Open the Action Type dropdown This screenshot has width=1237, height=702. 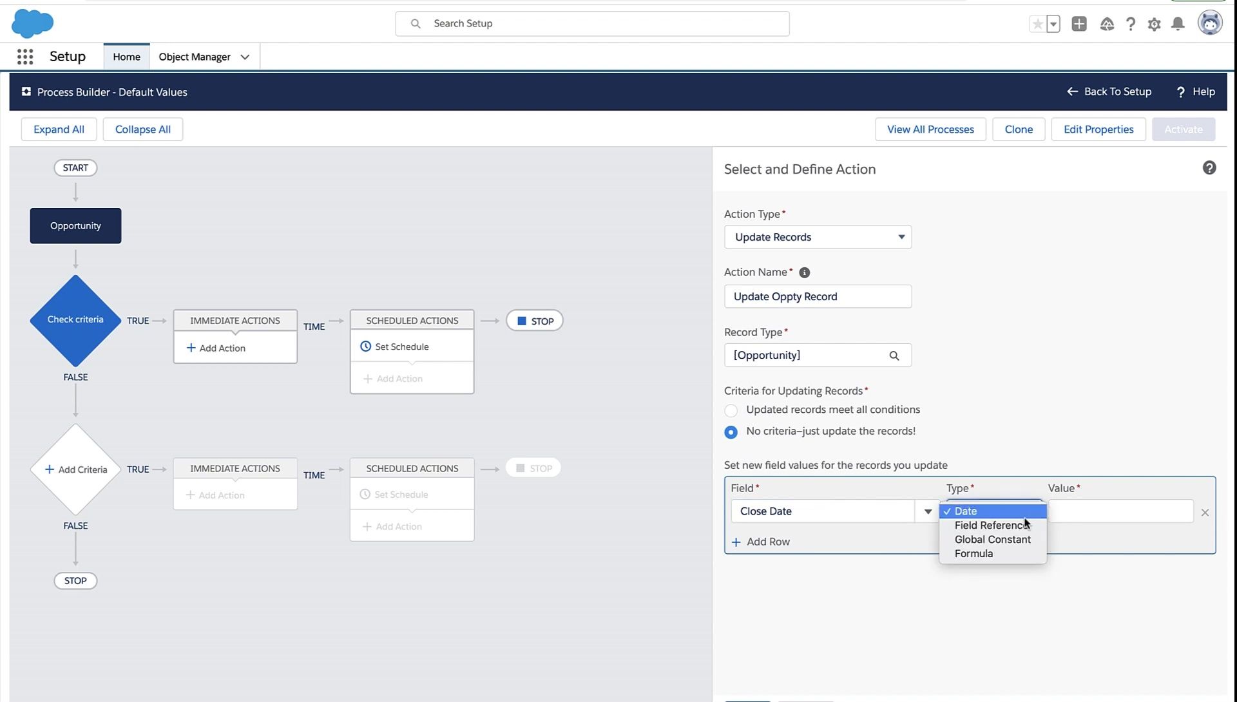(x=818, y=237)
